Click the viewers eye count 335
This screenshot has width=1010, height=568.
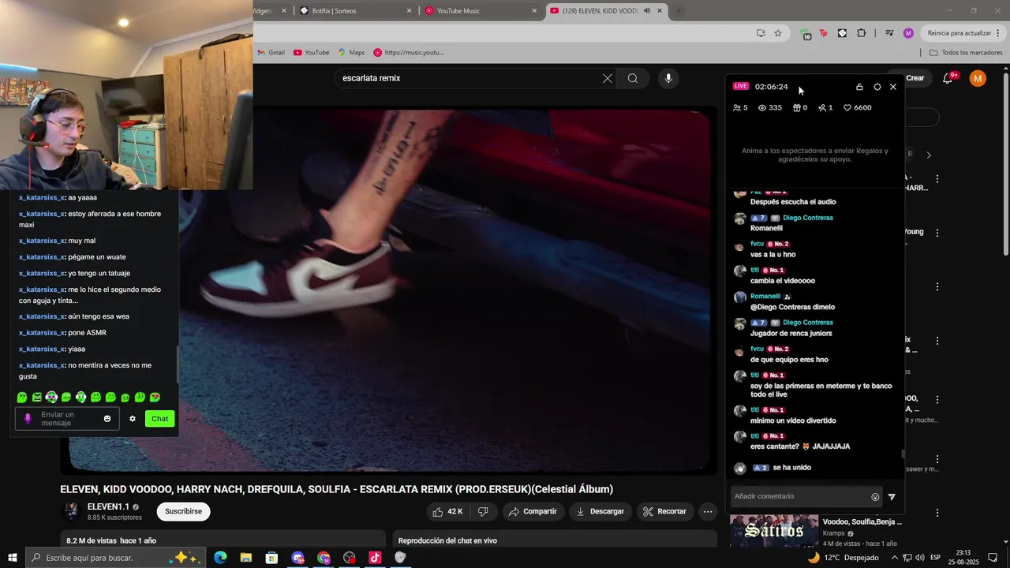tap(770, 107)
